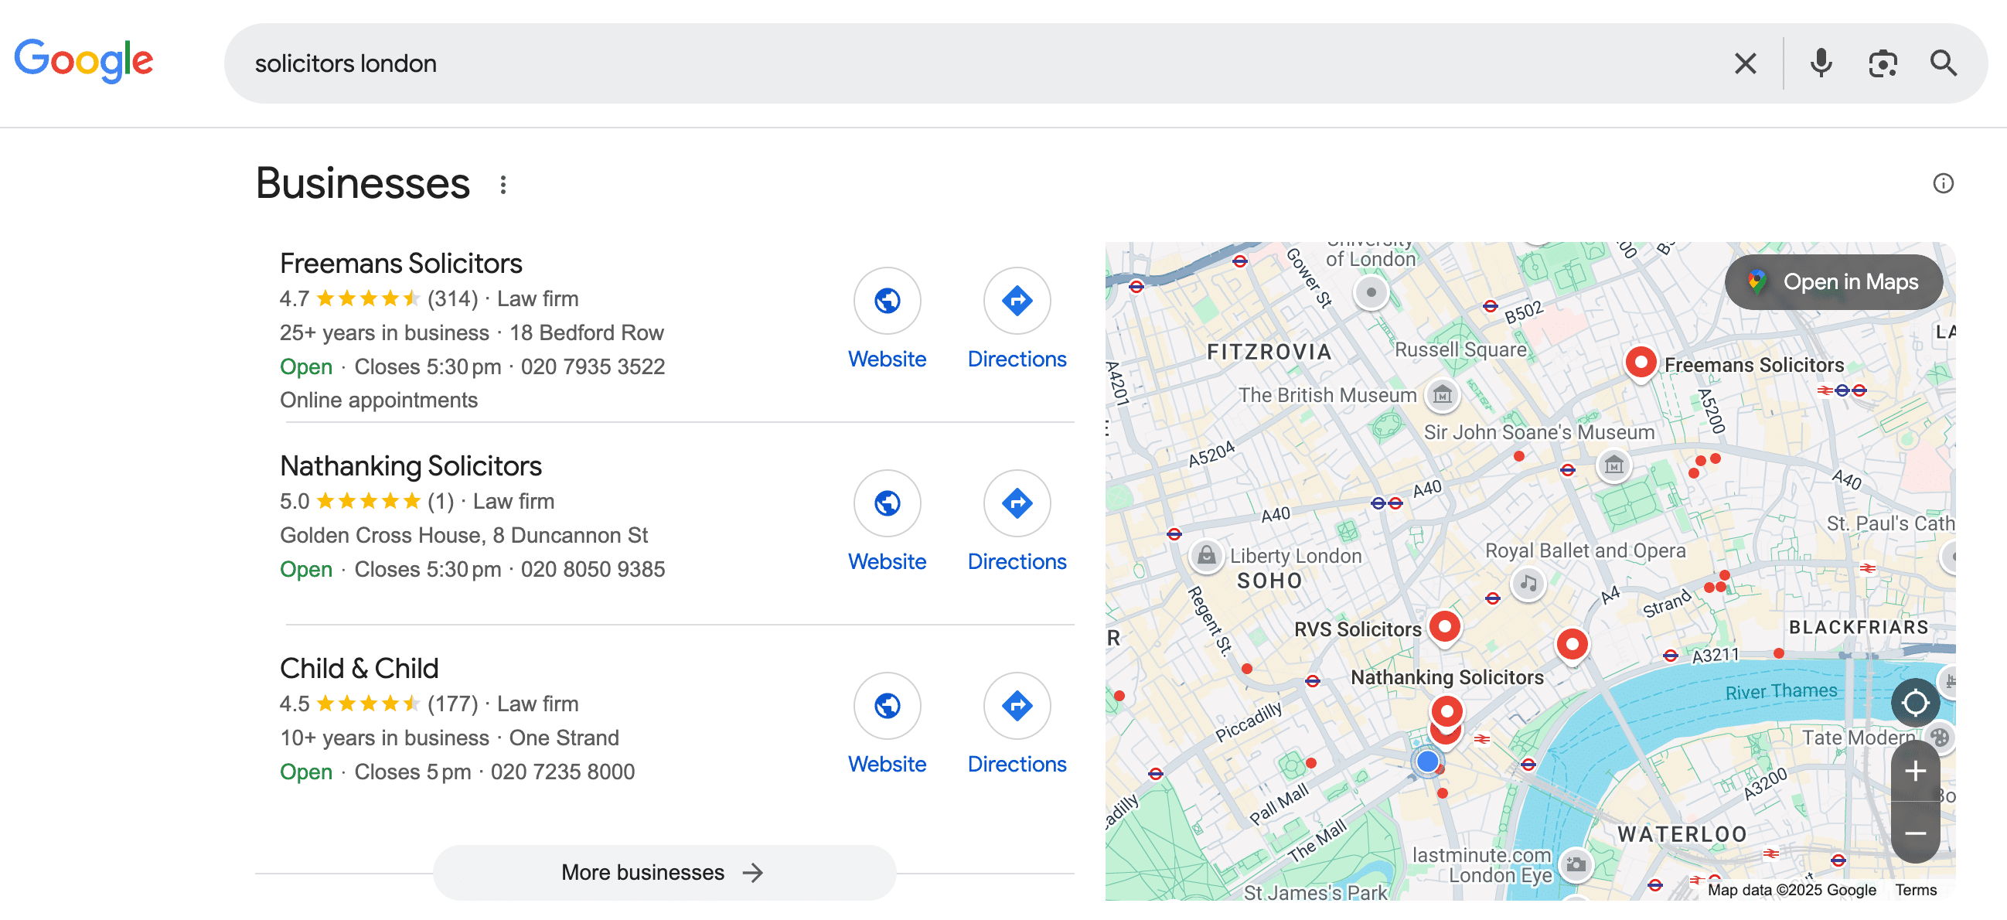Viewport: 2007px width, 920px height.
Task: Zoom out on the map
Action: (x=1916, y=833)
